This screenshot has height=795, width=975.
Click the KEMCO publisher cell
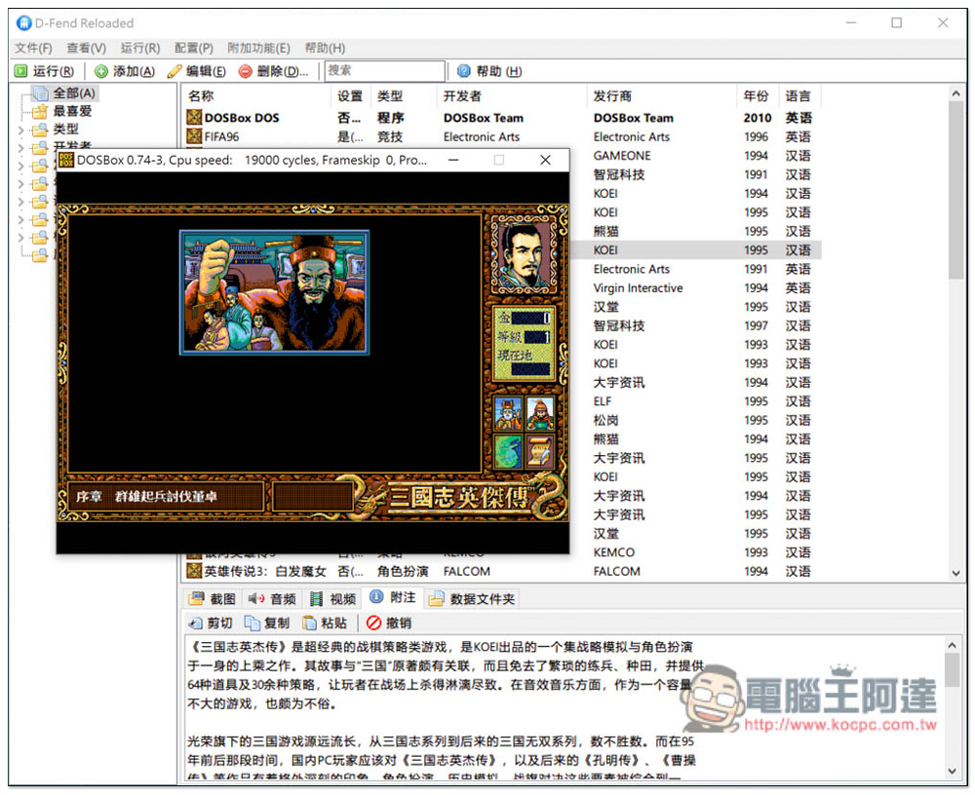(613, 552)
